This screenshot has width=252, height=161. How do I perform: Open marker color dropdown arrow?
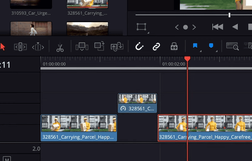point(216,51)
